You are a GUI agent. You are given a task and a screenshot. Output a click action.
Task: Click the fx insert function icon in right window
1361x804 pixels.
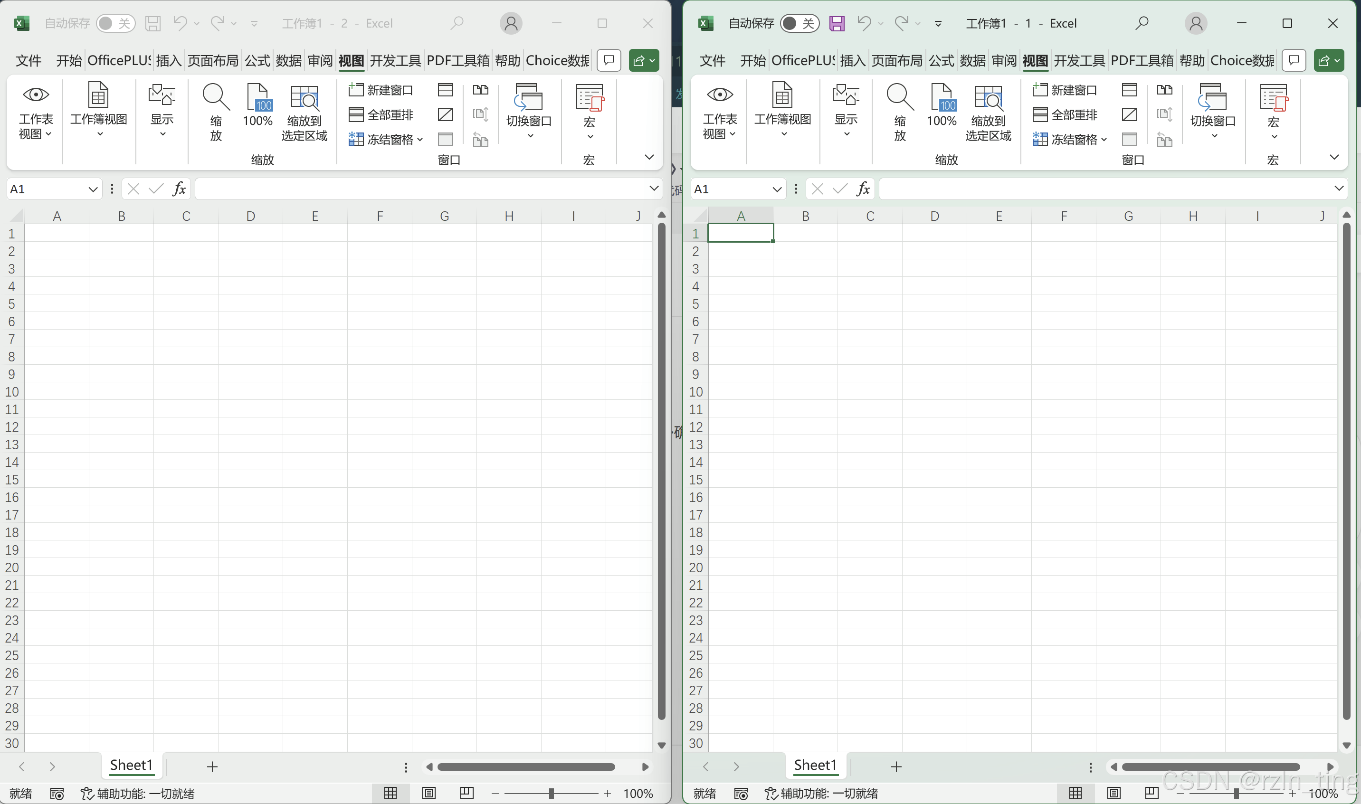click(863, 189)
